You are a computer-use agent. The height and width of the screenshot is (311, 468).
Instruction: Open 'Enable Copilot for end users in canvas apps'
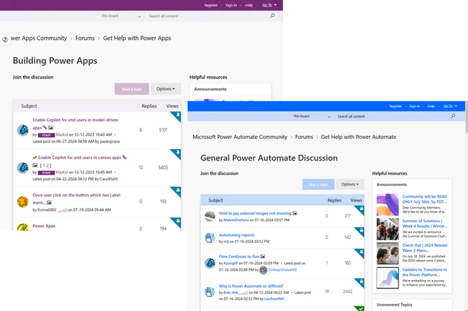pyautogui.click(x=80, y=158)
